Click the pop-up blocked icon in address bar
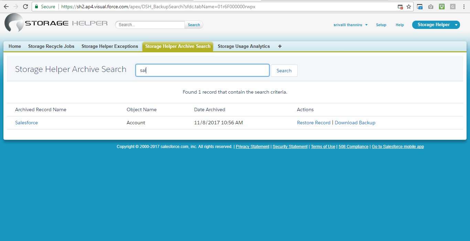Viewport: 470px width, 241px height. (x=400, y=7)
